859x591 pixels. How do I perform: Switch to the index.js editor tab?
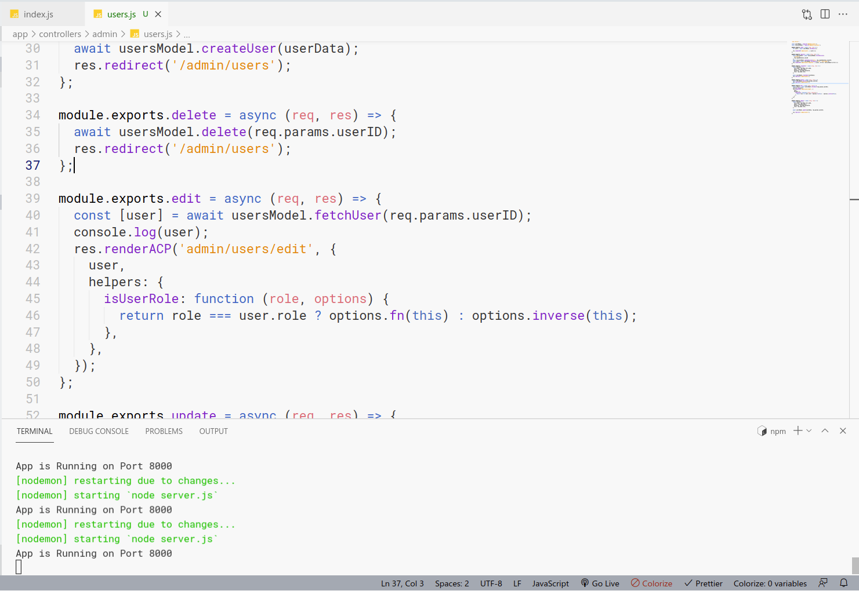tap(38, 14)
